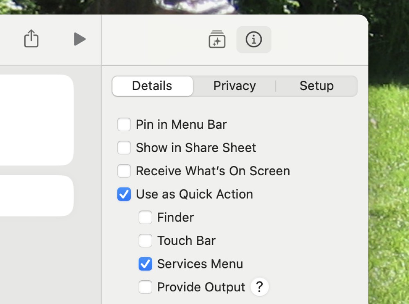Enable the Touch Bar checkbox
The width and height of the screenshot is (409, 304).
click(x=145, y=240)
